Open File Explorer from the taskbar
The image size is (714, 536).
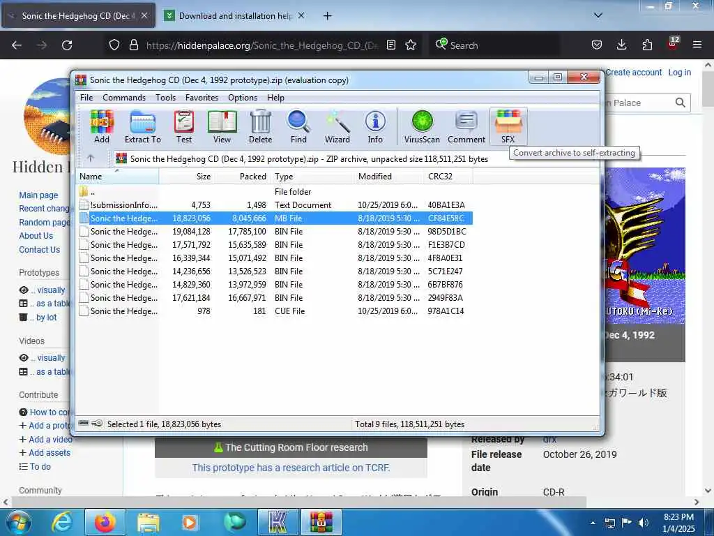point(149,522)
